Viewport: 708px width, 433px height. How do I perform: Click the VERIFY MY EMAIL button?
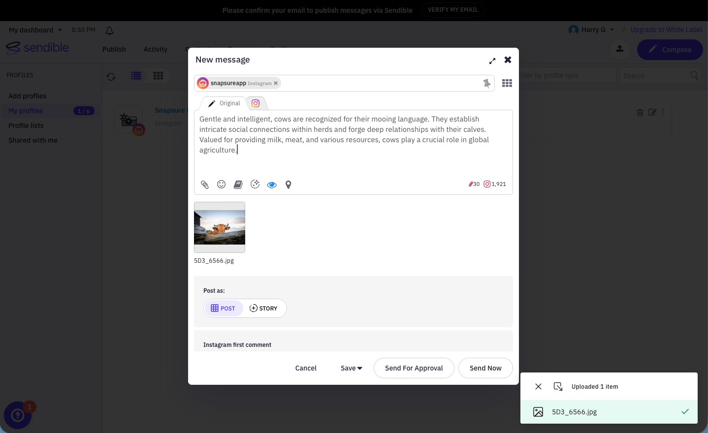pos(452,9)
